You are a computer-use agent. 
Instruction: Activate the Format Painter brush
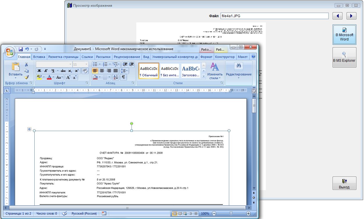click(26, 77)
